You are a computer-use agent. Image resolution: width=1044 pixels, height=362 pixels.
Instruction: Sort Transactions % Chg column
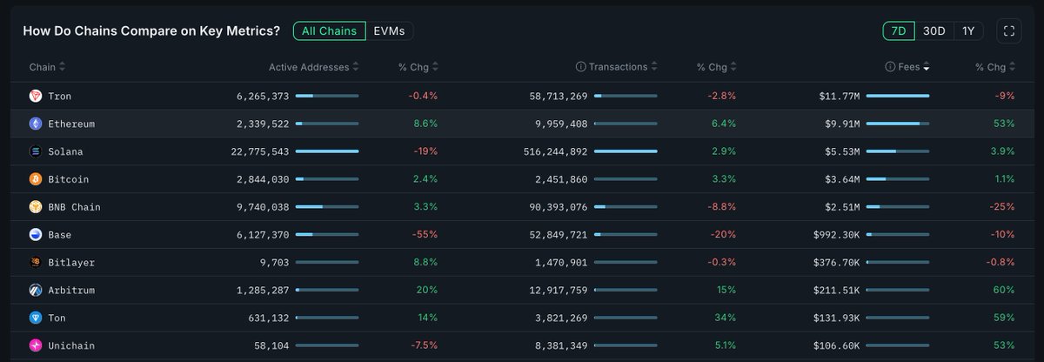click(733, 67)
